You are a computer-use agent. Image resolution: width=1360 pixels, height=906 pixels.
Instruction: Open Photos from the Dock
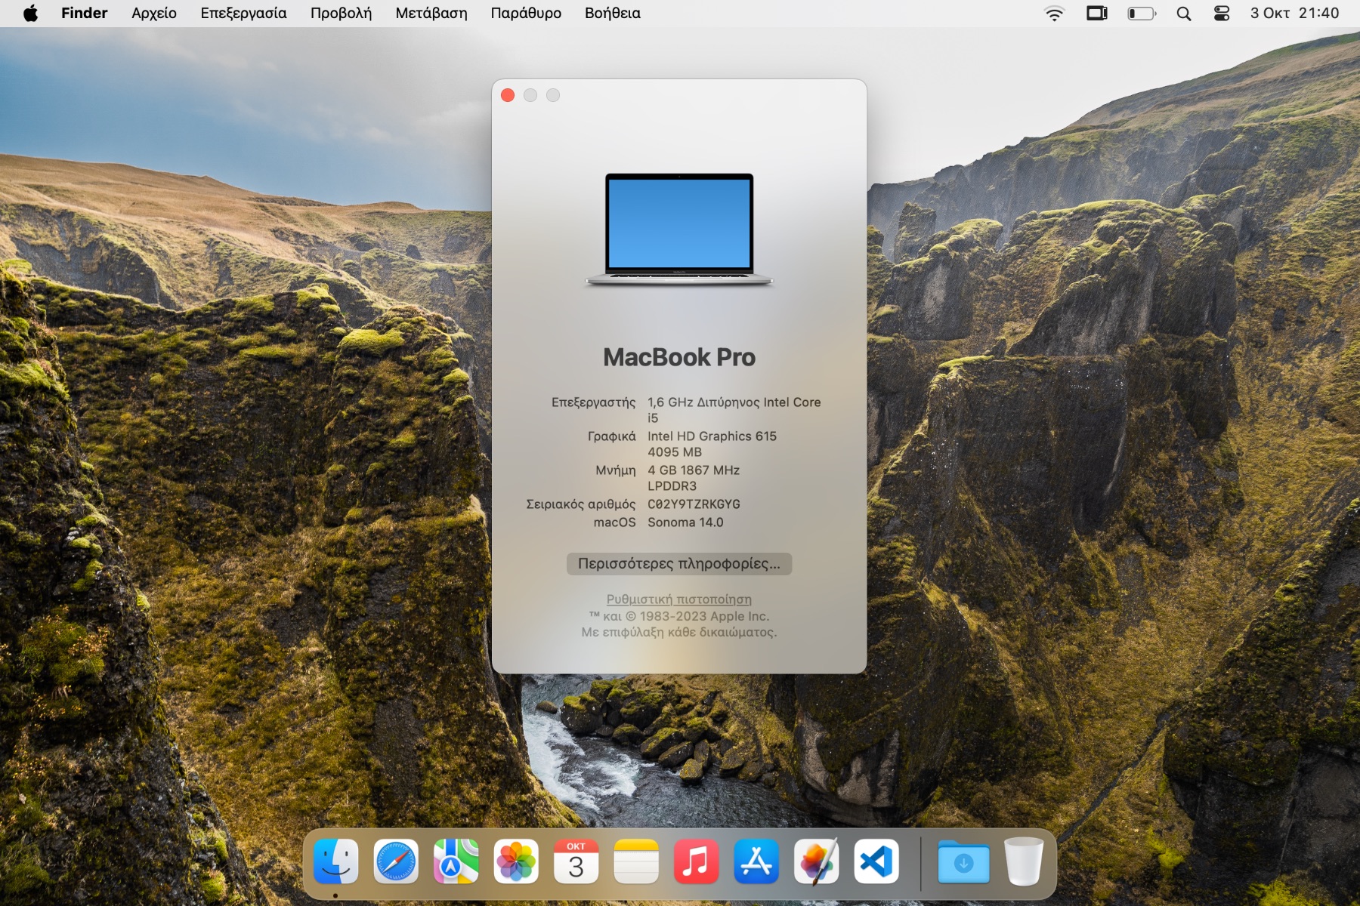[x=516, y=861]
